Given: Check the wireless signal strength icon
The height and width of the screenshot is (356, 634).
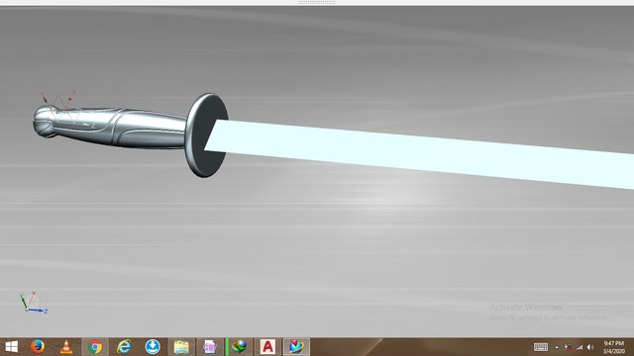Looking at the screenshot, I should (x=580, y=347).
